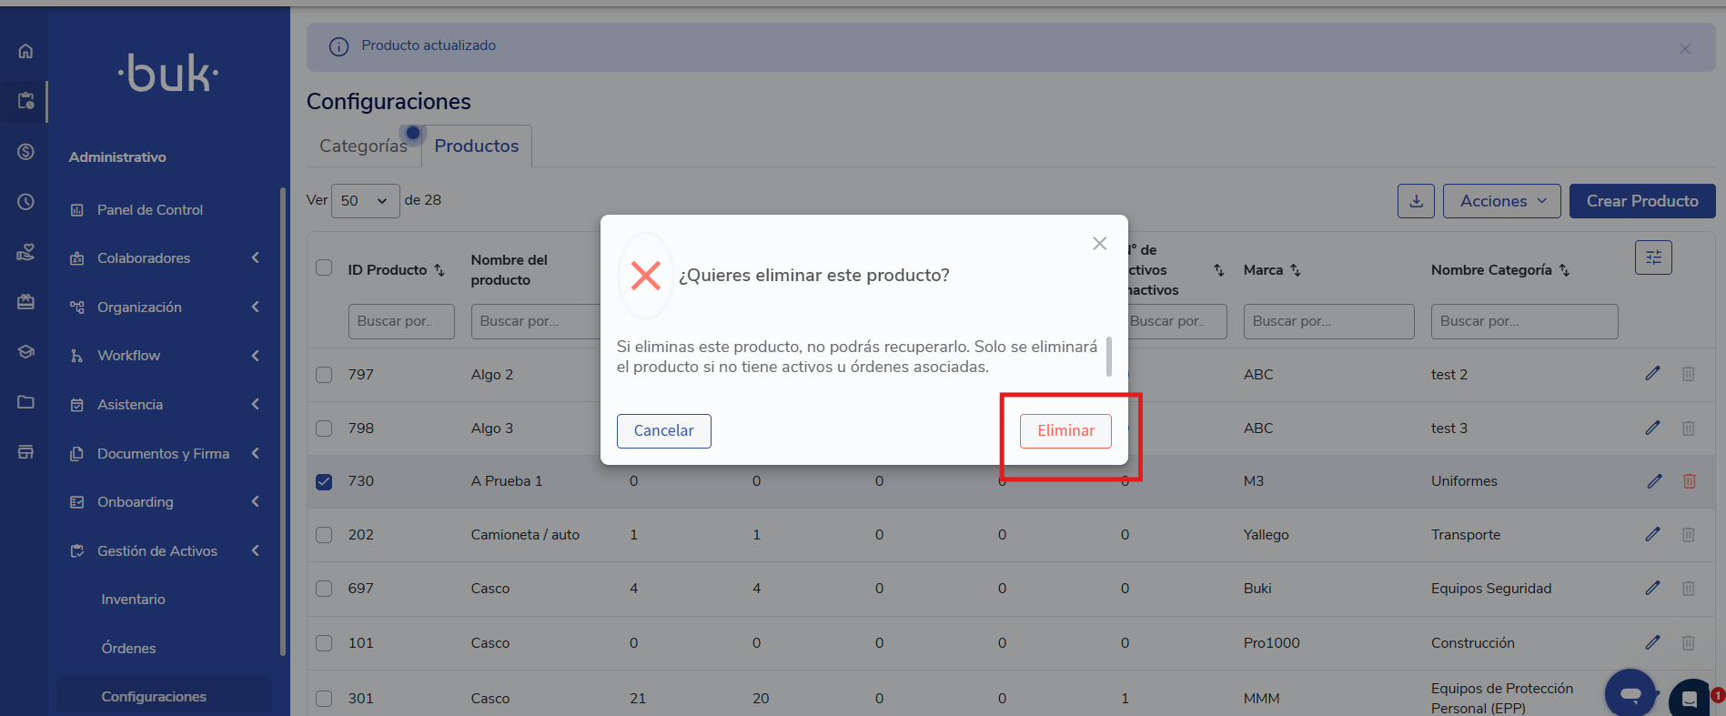1726x716 pixels.
Task: Check the checkbox for product 202
Action: tap(324, 535)
